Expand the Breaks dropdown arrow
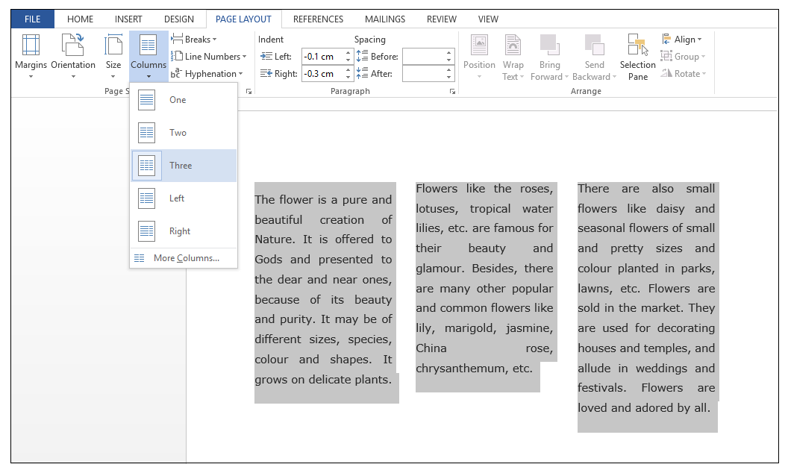This screenshot has height=473, width=788. (215, 40)
